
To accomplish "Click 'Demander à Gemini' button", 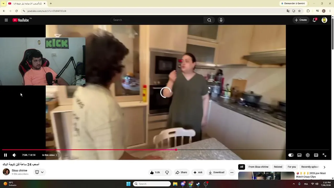I will pyautogui.click(x=293, y=3).
